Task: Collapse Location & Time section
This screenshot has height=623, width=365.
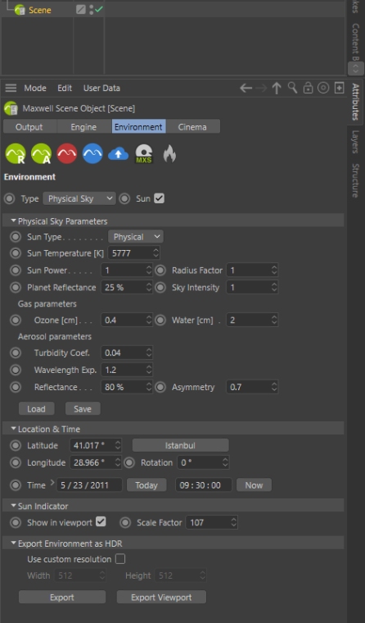Action: (x=13, y=429)
